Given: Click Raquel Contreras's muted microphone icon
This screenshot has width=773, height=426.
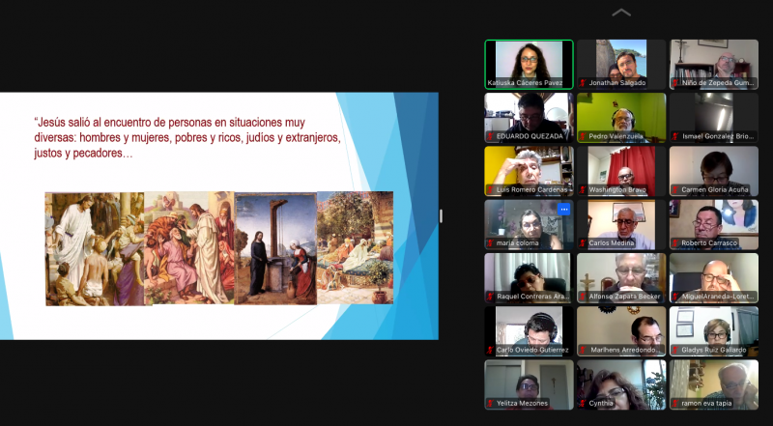Looking at the screenshot, I should pyautogui.click(x=490, y=297).
